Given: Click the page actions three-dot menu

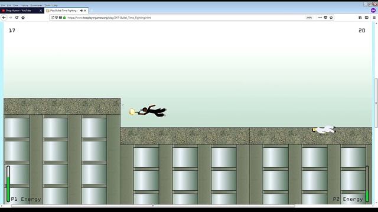Looking at the screenshot, I should (320, 18).
